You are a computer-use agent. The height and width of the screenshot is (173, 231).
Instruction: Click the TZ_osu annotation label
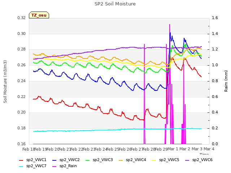pyautogui.click(x=39, y=15)
